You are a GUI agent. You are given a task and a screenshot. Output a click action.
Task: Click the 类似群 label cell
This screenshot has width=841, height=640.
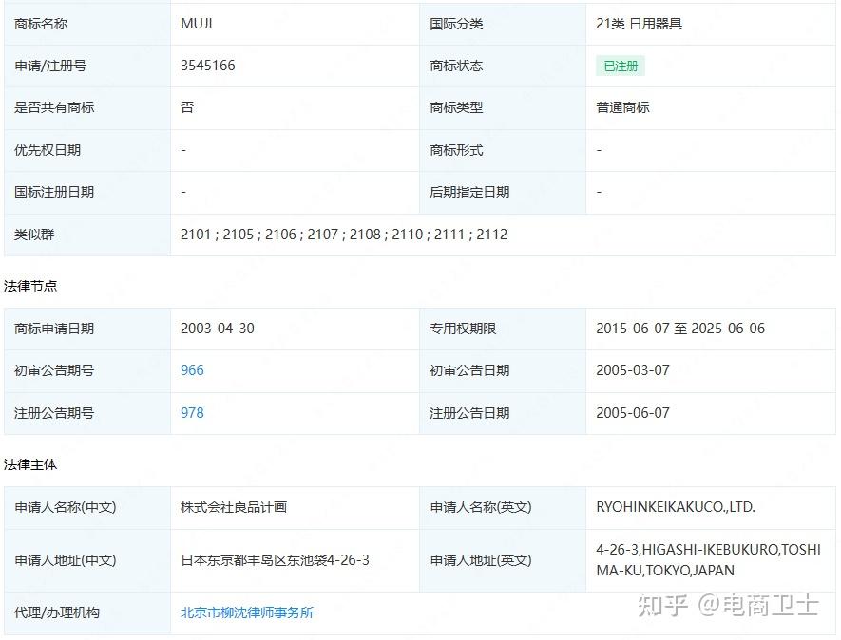(87, 235)
